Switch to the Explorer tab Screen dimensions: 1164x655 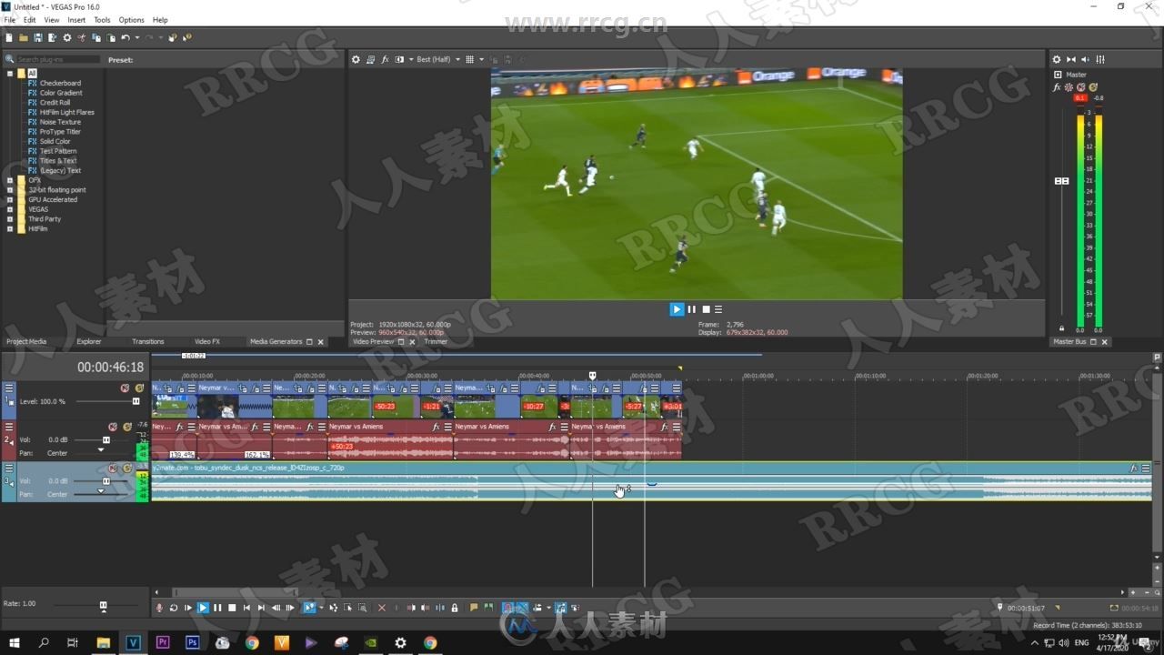(89, 341)
